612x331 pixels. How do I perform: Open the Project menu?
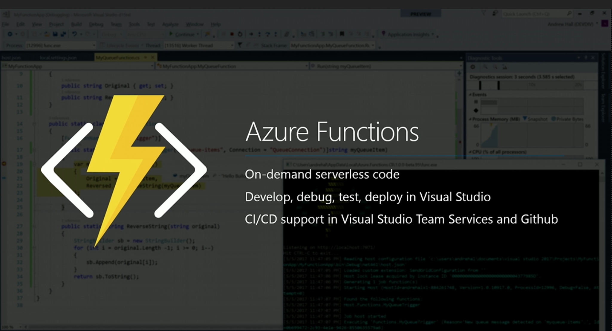(56, 24)
